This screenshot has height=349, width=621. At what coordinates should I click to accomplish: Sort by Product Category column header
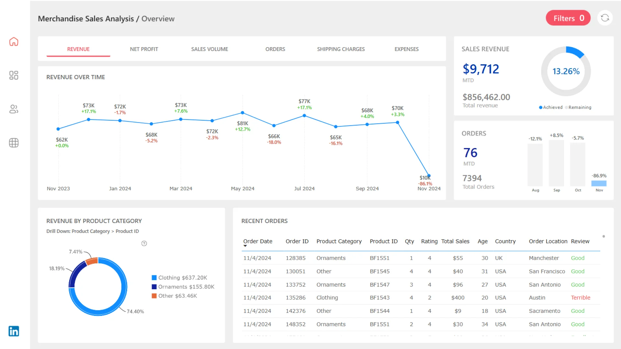pos(339,241)
